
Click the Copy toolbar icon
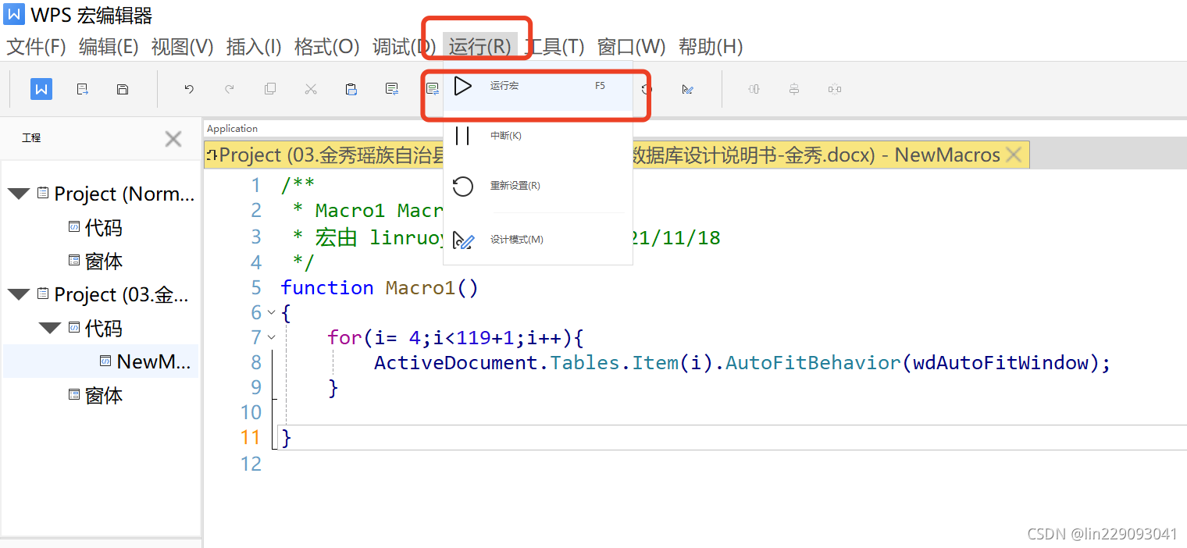tap(270, 89)
